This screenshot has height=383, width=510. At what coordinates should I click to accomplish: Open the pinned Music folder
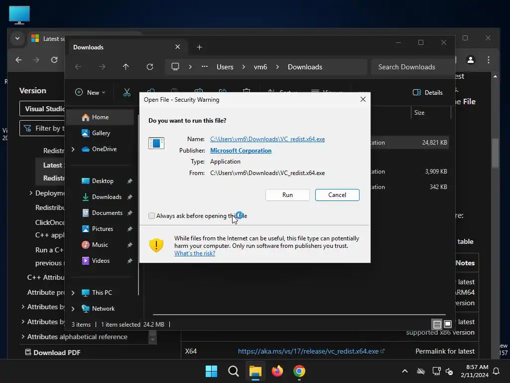pyautogui.click(x=100, y=244)
